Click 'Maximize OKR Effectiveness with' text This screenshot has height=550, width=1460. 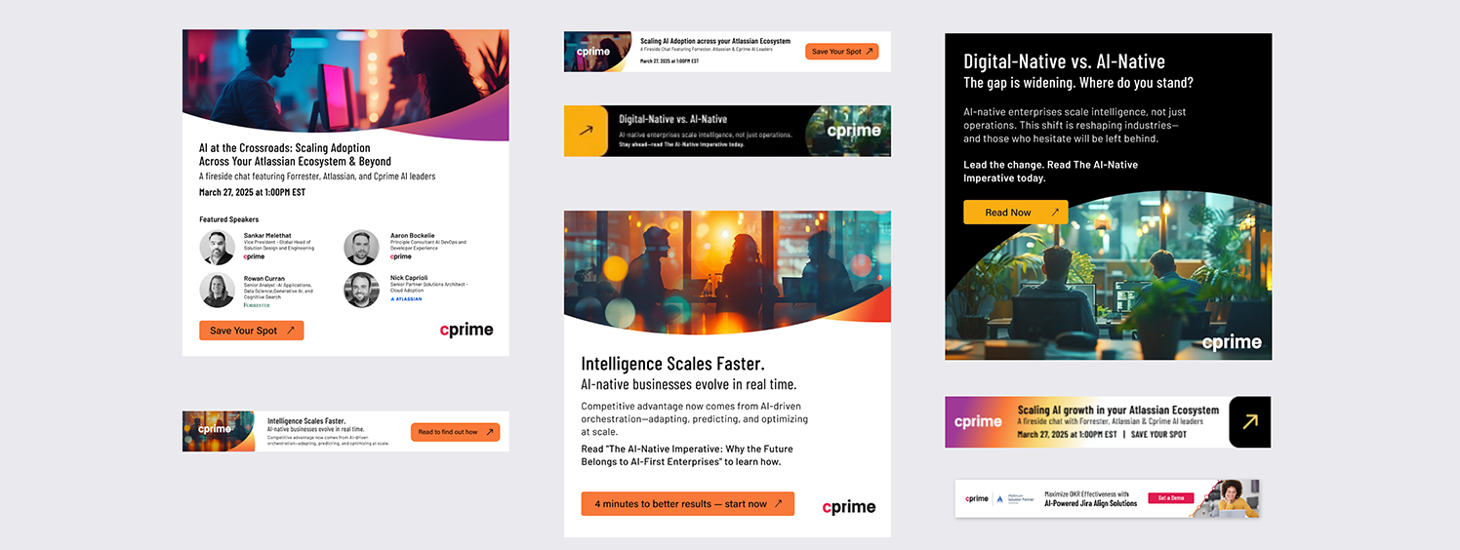(1086, 494)
